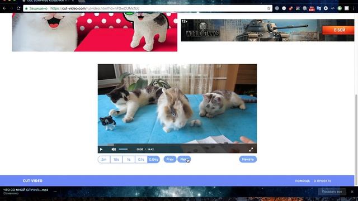Image resolution: width=358 pixels, height=201 pixels.
Task: Click the Начать start button
Action: 248,159
